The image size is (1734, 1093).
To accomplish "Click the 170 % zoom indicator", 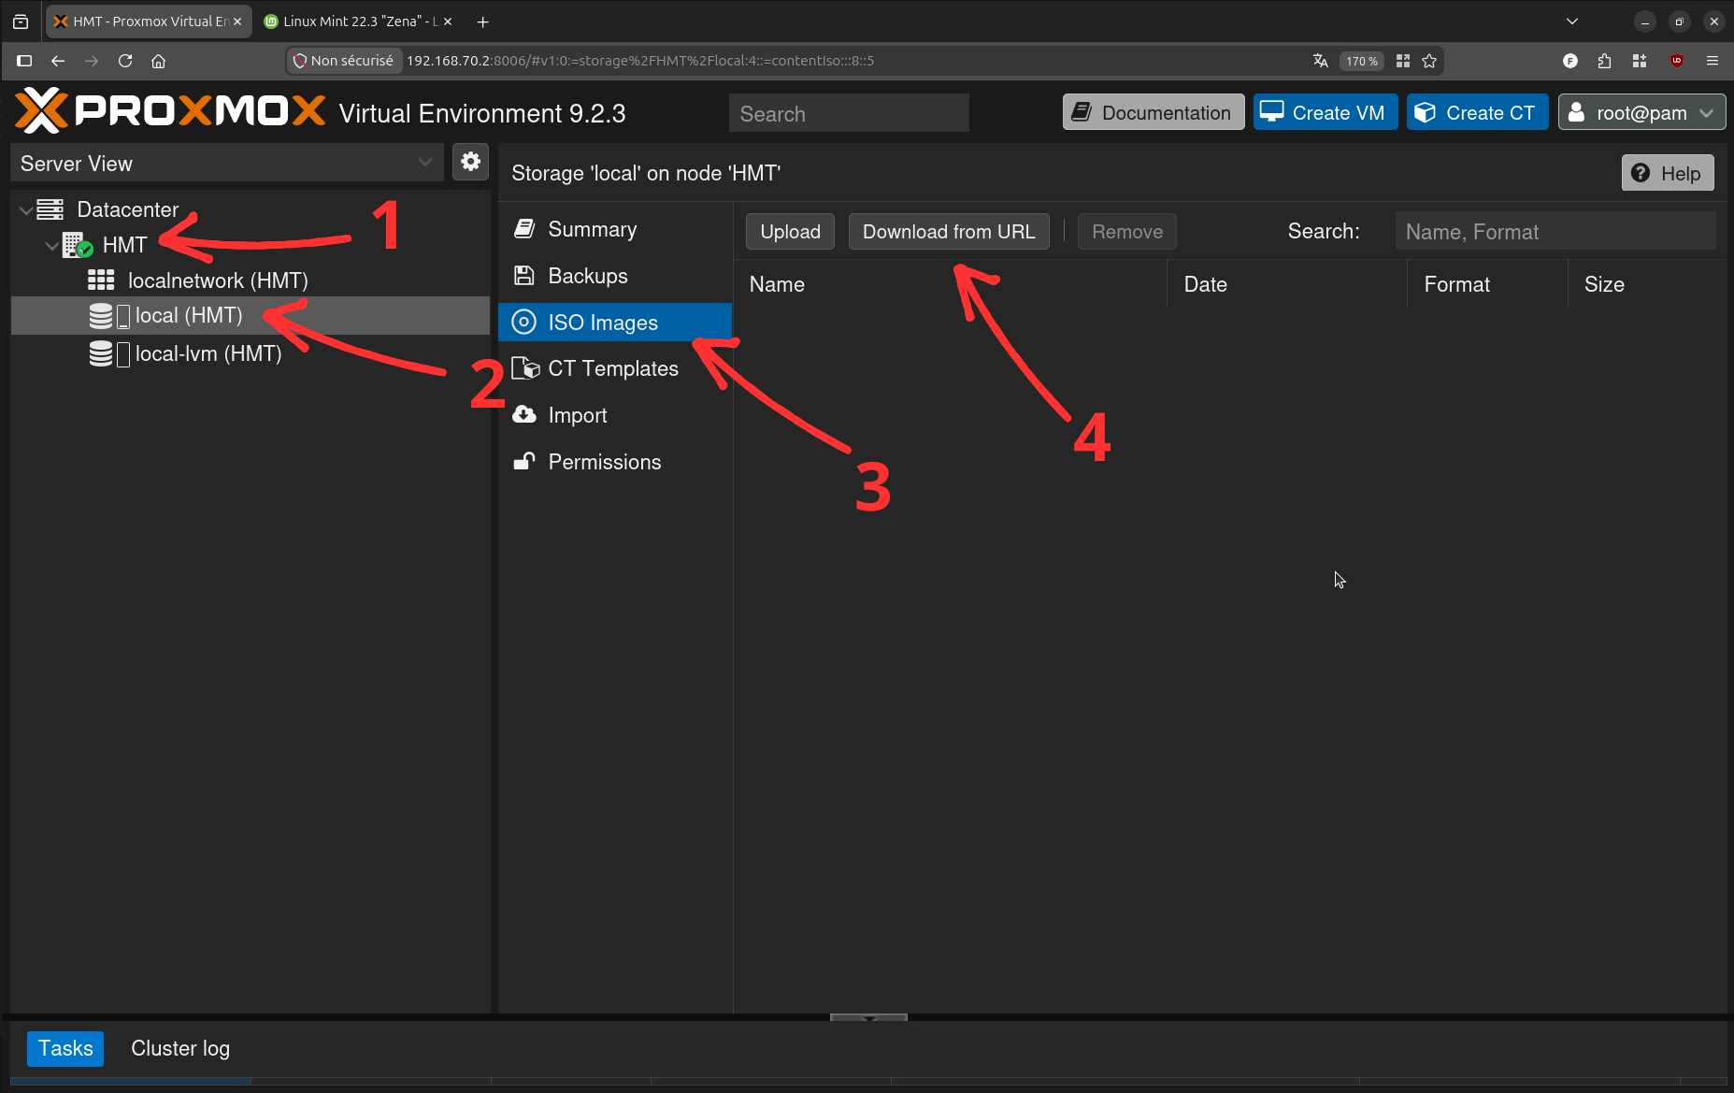I will point(1362,61).
